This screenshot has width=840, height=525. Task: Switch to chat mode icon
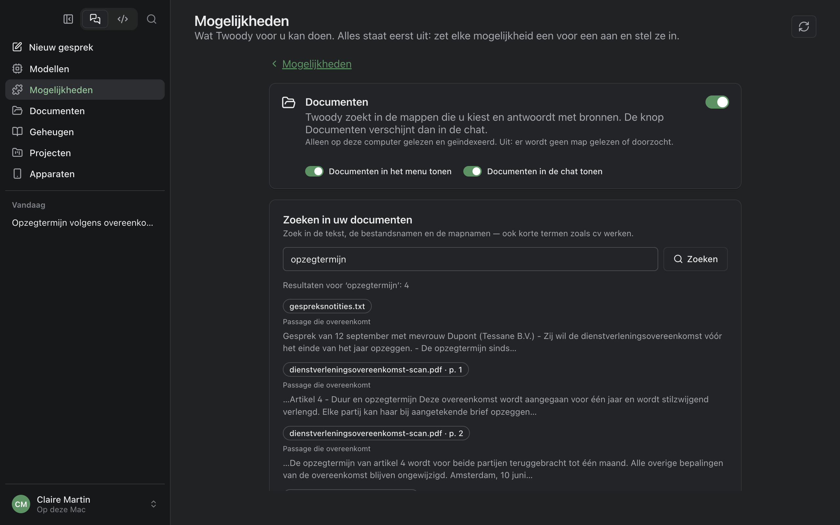95,19
